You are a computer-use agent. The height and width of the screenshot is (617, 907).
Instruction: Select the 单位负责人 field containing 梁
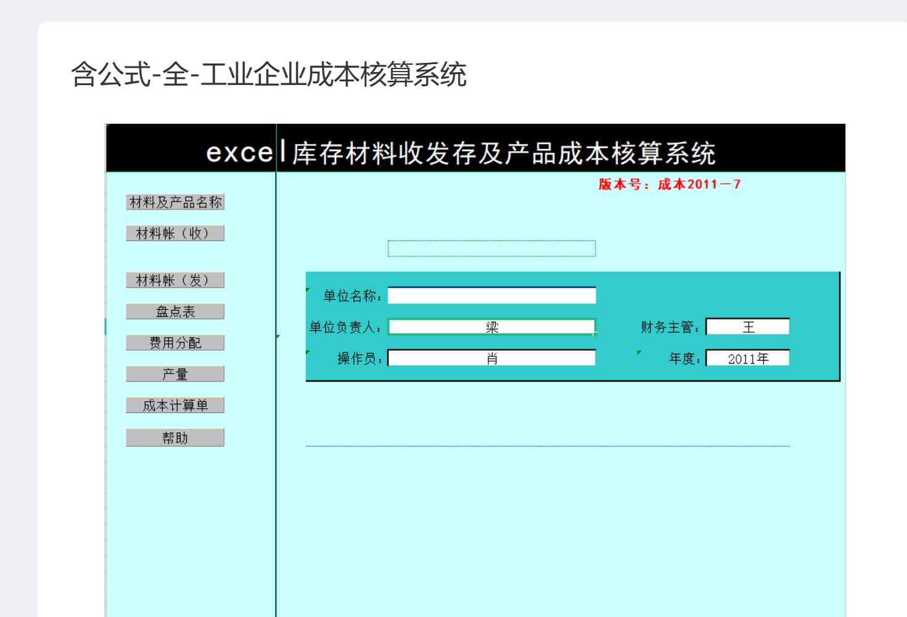[491, 327]
